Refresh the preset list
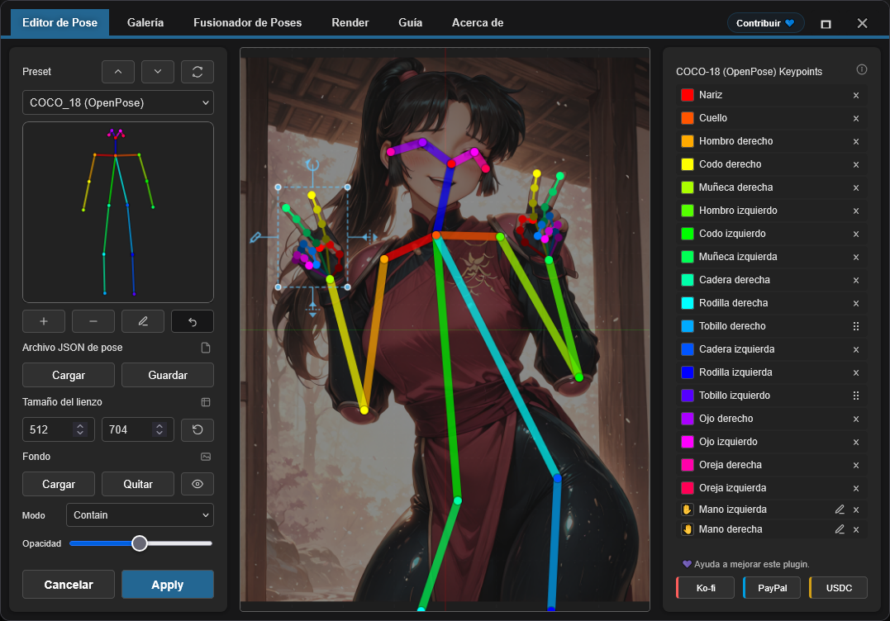890x621 pixels. point(198,72)
